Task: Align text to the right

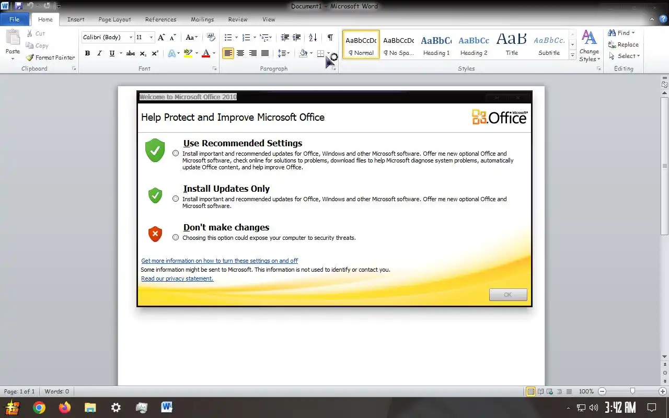Action: coord(253,53)
